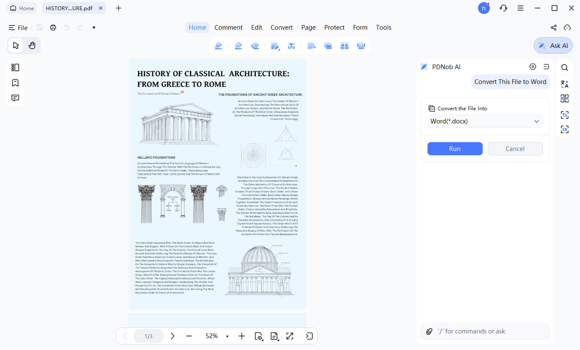
Task: Switch to the Protect tab
Action: [334, 28]
